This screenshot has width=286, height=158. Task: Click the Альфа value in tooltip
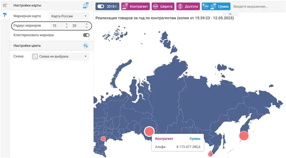pos(160,147)
